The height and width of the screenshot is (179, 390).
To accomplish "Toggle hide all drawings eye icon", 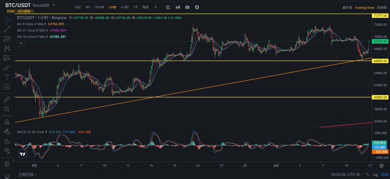I will (7, 151).
